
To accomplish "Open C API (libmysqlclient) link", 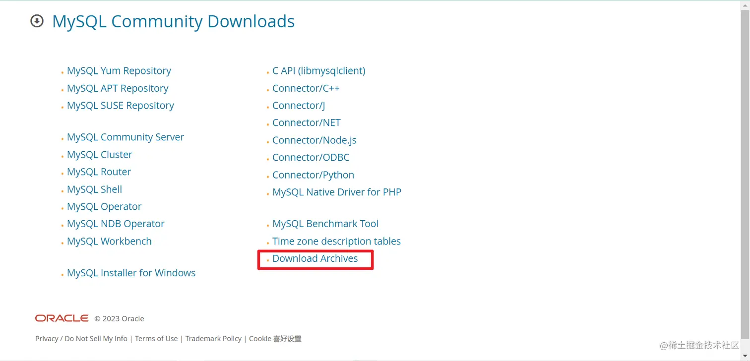I will 319,71.
